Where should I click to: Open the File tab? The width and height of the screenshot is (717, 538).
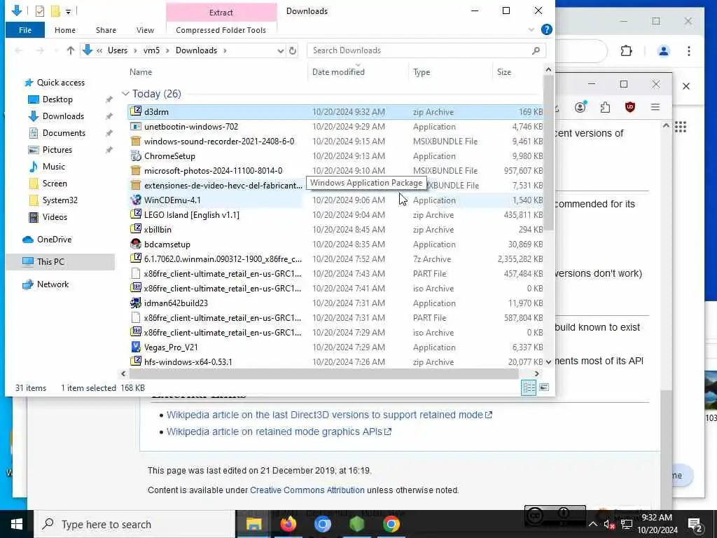coord(25,30)
